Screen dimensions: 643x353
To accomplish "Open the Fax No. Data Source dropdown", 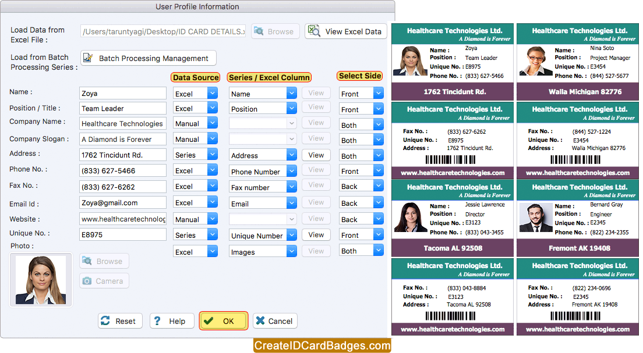I will (x=195, y=186).
